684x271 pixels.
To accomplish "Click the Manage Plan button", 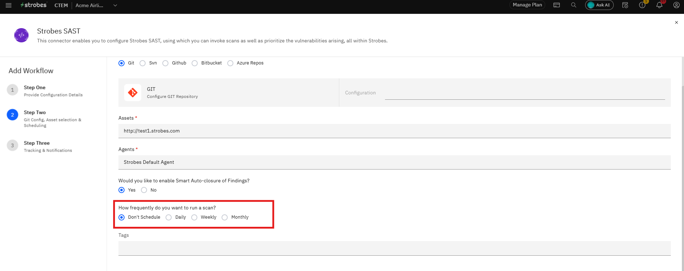I will 527,5.
